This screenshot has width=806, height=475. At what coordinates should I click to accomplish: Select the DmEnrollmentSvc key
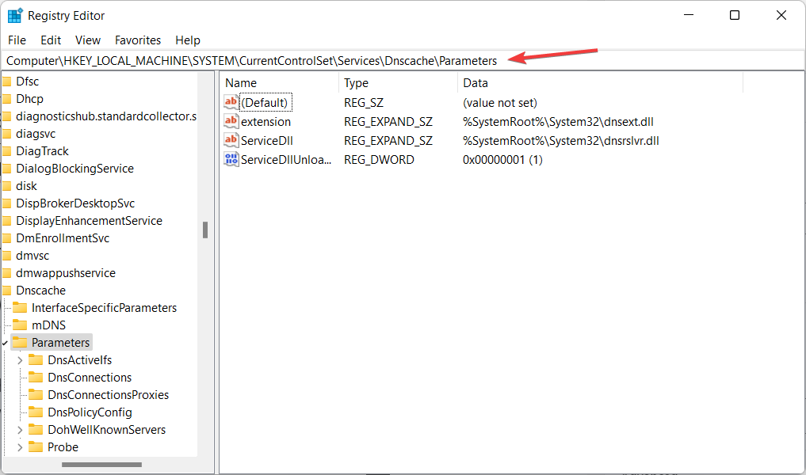[63, 238]
